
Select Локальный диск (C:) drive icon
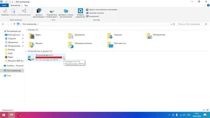[31, 58]
